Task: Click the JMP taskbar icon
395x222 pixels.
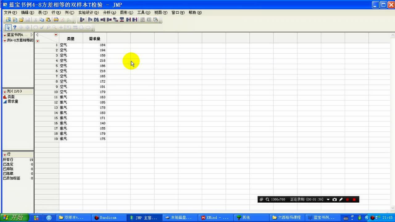Action: [145, 218]
